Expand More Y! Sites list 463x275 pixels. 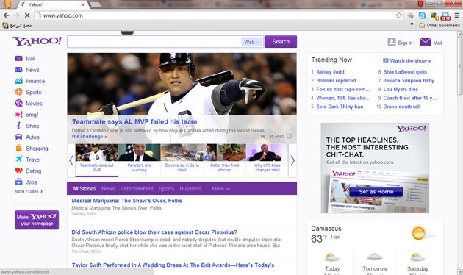pos(29,191)
